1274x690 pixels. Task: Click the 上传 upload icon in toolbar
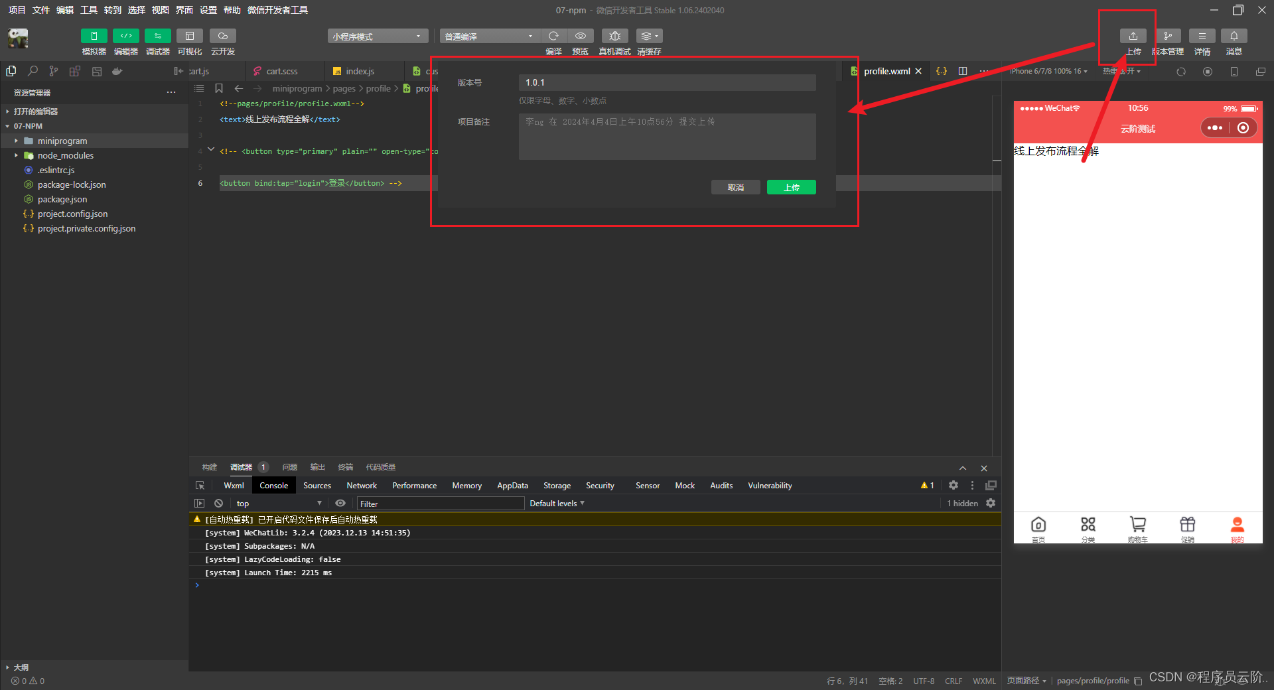click(x=1133, y=36)
